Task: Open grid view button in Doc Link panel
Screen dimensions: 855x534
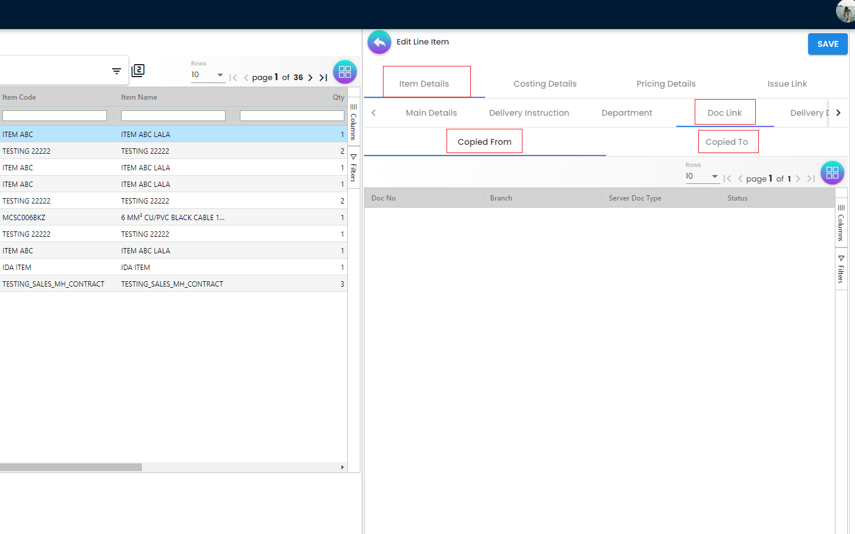Action: [x=832, y=173]
